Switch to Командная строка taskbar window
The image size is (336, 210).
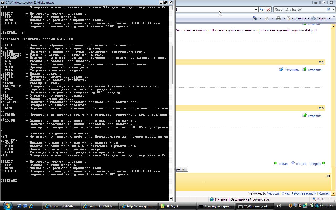(216, 206)
